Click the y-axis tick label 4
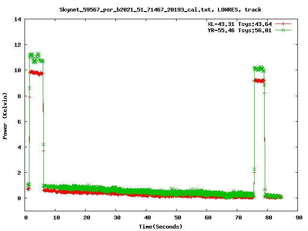The image size is (308, 231). point(19,147)
